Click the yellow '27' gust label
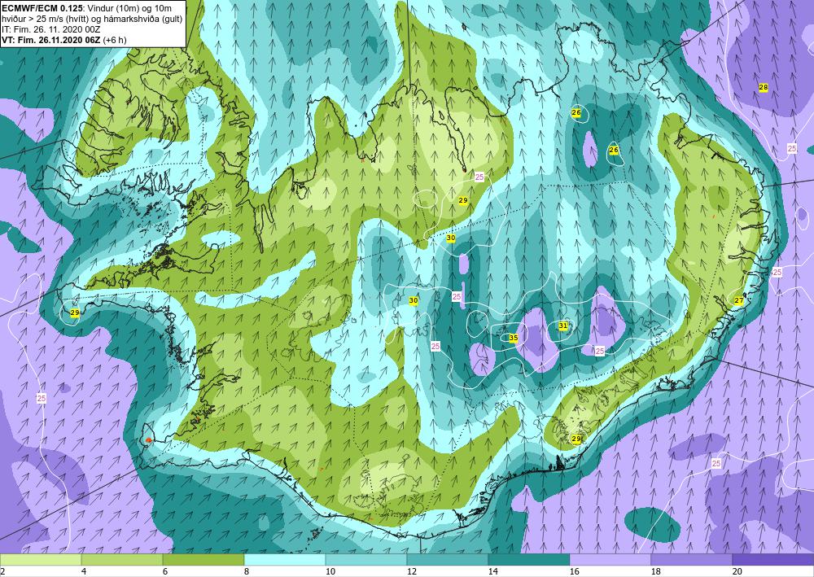This screenshot has width=814, height=577. [x=739, y=300]
